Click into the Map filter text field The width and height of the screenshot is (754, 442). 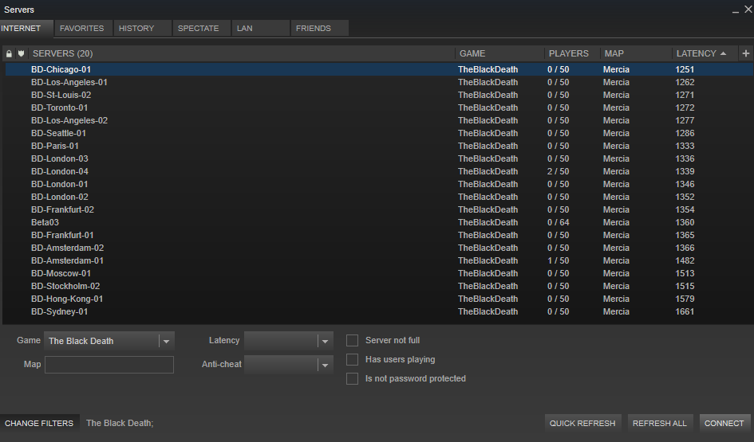pyautogui.click(x=109, y=365)
